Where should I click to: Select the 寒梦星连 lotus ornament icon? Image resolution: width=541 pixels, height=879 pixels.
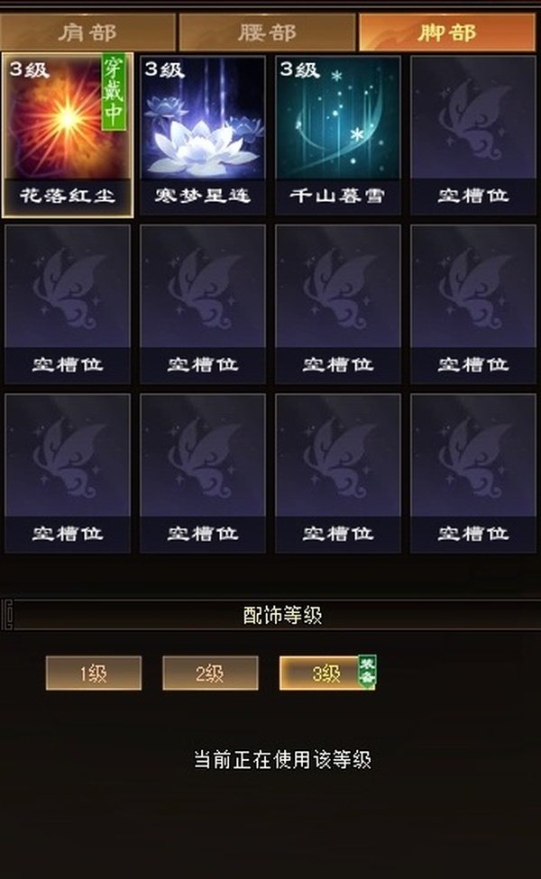[202, 135]
